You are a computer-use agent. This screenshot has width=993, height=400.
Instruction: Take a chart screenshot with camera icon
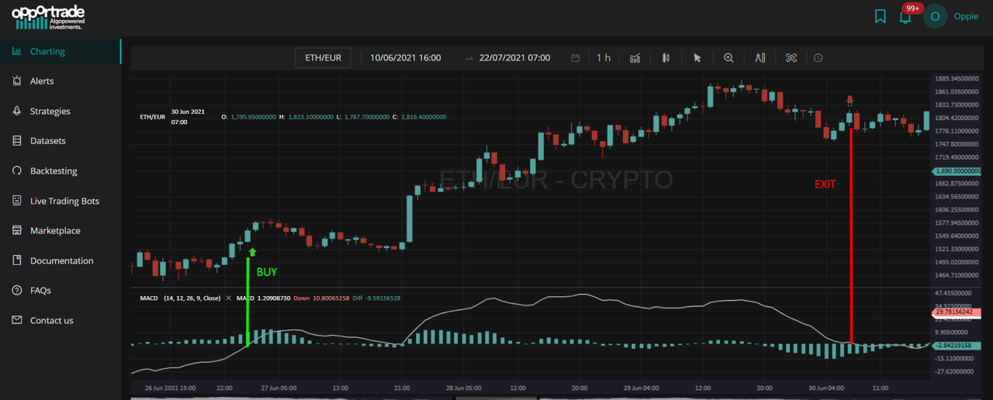click(x=791, y=58)
